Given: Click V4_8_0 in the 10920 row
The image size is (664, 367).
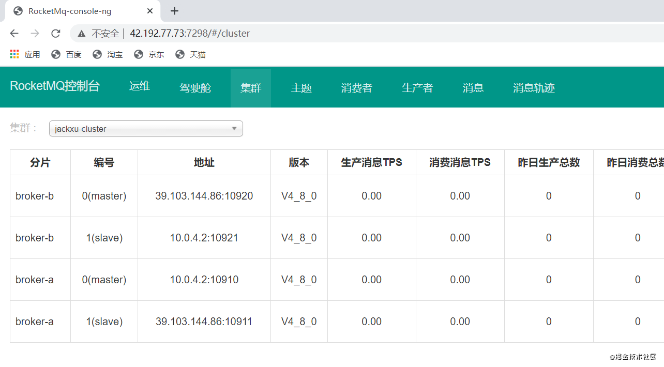Looking at the screenshot, I should click(299, 196).
